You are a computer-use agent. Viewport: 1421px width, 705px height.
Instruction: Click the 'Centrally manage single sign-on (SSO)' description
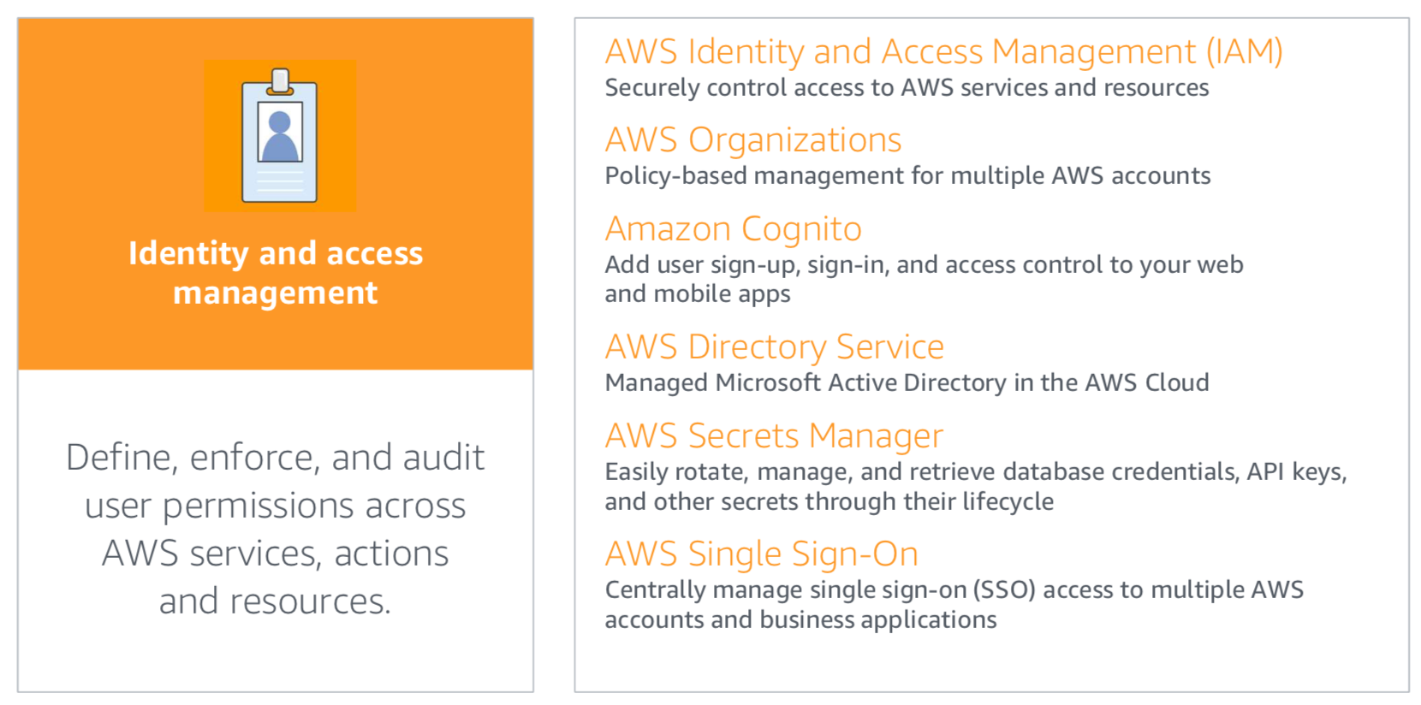pos(954,604)
